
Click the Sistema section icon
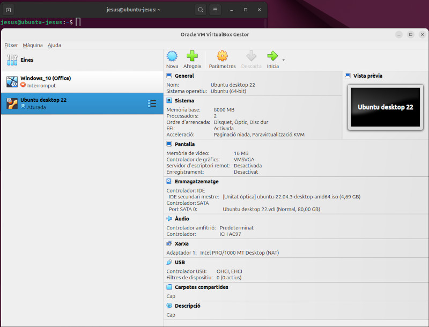(169, 100)
